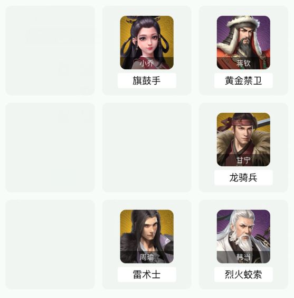Viewport: 294px width, 298px height.
Task: Select the 周瑜 hero portrait
Action: pyautogui.click(x=147, y=237)
